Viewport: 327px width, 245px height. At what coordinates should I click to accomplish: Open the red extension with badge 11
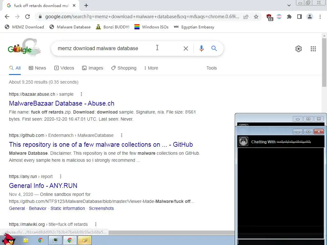pyautogui.click(x=270, y=17)
